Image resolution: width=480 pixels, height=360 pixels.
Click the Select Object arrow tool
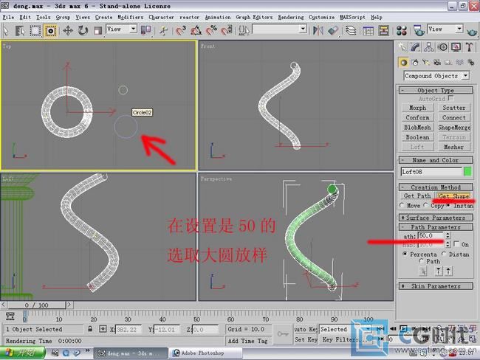point(7,30)
